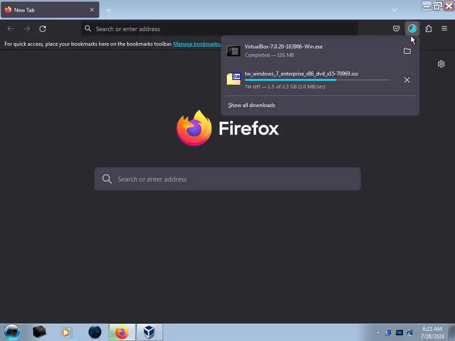Screen dimensions: 455x341
Task: Open the Manage bookmarks link
Action: (x=197, y=44)
